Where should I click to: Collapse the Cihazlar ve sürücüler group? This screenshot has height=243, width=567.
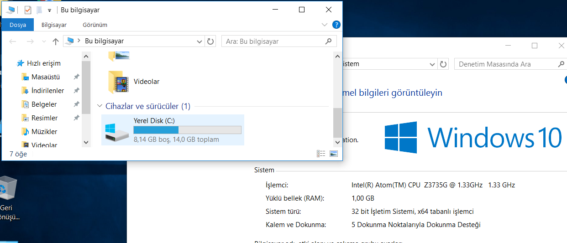[x=100, y=106]
